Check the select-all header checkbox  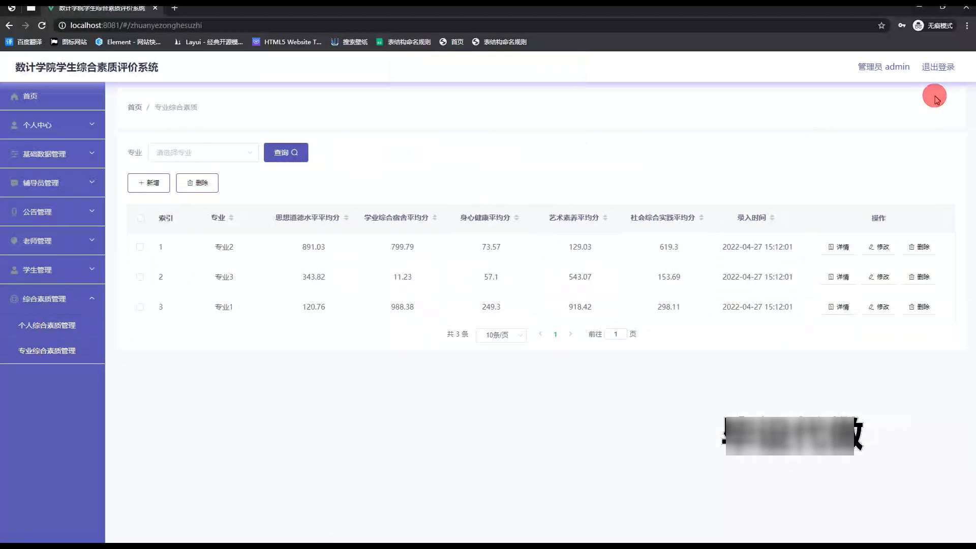coord(140,218)
